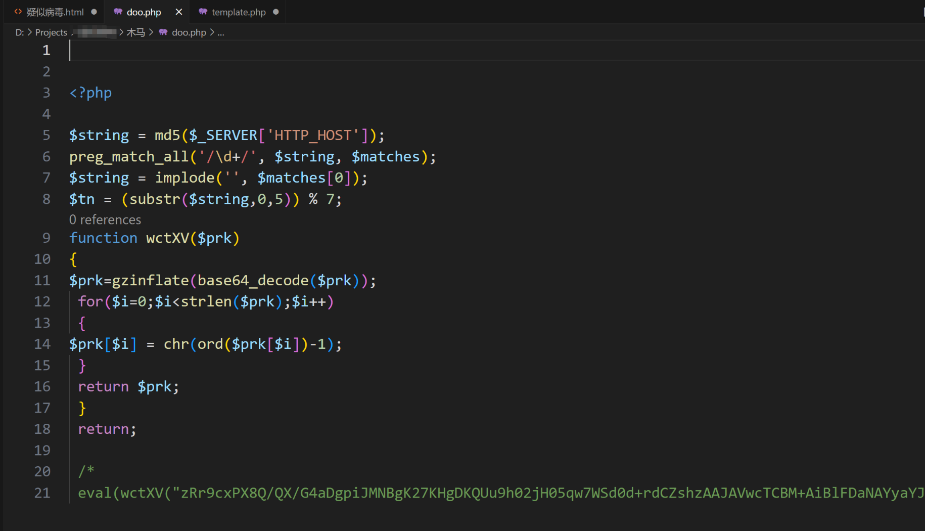Expand the breadcrumb ellipsis symbol list
Viewport: 925px width, 531px height.
coord(221,32)
